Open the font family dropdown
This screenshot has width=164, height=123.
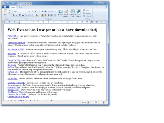coord(27,12)
